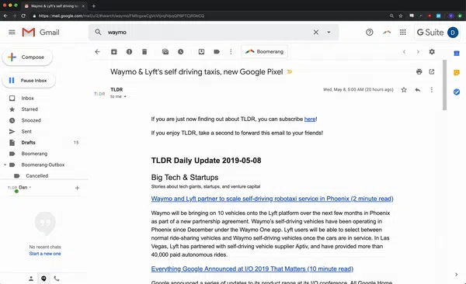Click the Gmail logo
This screenshot has width=466, height=284.
[x=40, y=32]
